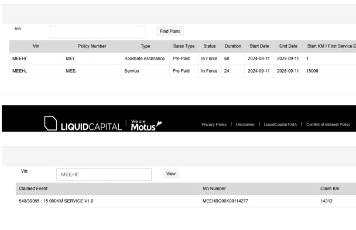Sort by the Policy Number column header
This screenshot has width=356, height=230.
[92, 46]
